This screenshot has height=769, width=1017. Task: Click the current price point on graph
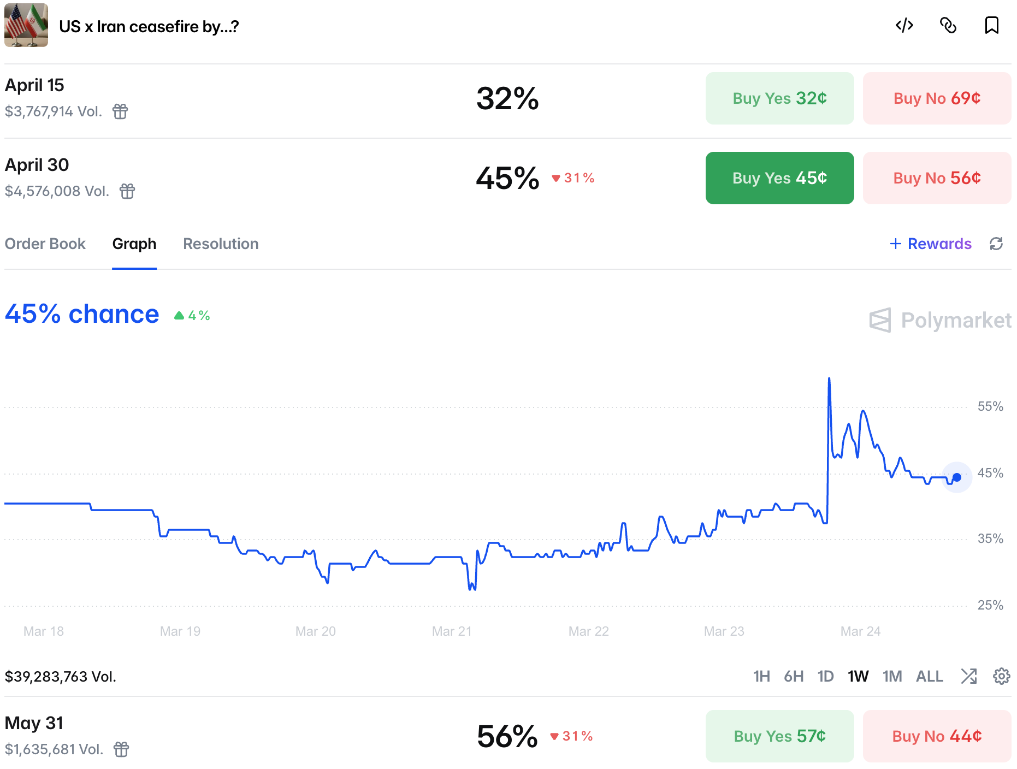[957, 477]
